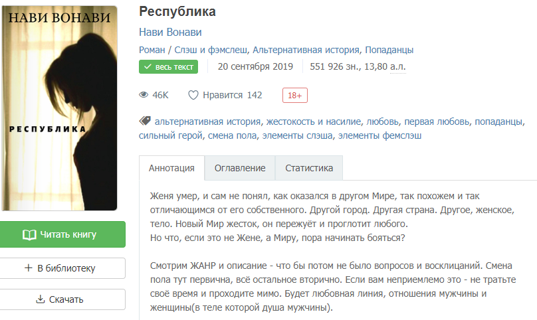Screen dimensions: 537x320
Task: Click the tag icon before the tags
Action: click(145, 121)
